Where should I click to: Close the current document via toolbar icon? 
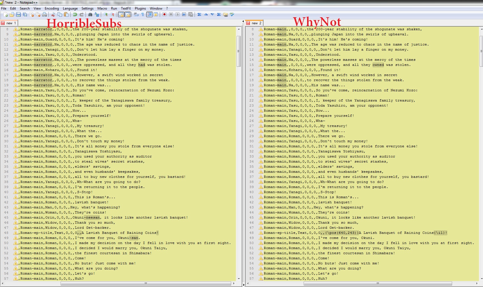31,14
